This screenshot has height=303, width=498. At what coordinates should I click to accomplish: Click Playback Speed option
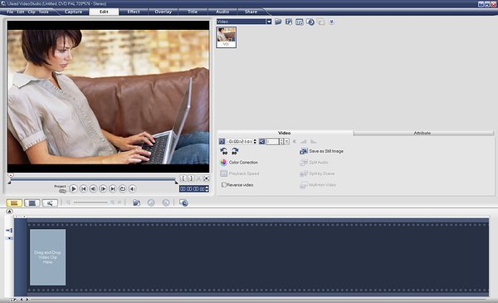click(240, 173)
